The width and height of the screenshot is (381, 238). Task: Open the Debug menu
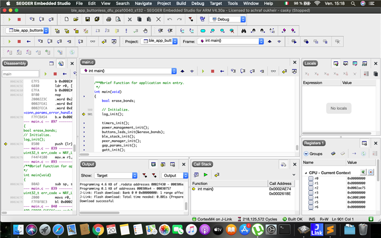point(197,3)
